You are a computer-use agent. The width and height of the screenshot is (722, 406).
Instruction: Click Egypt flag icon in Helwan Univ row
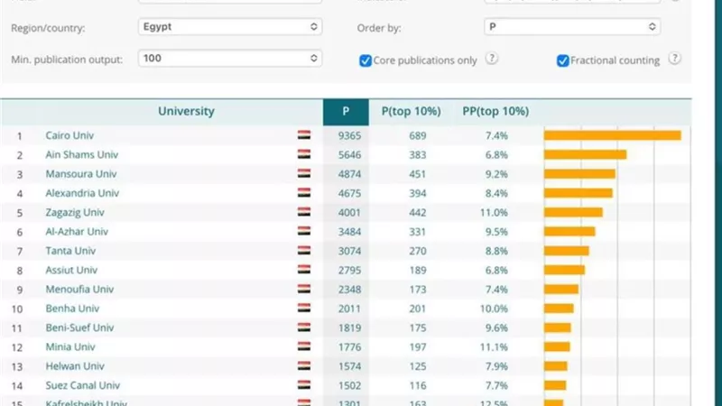coord(304,366)
